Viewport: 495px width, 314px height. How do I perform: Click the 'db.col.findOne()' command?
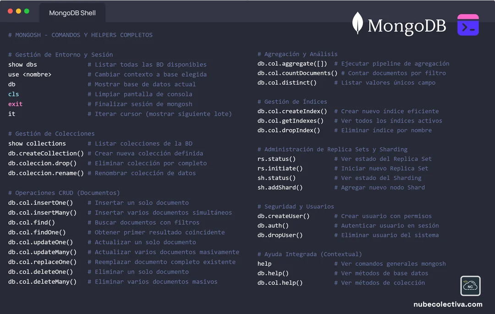pos(37,232)
